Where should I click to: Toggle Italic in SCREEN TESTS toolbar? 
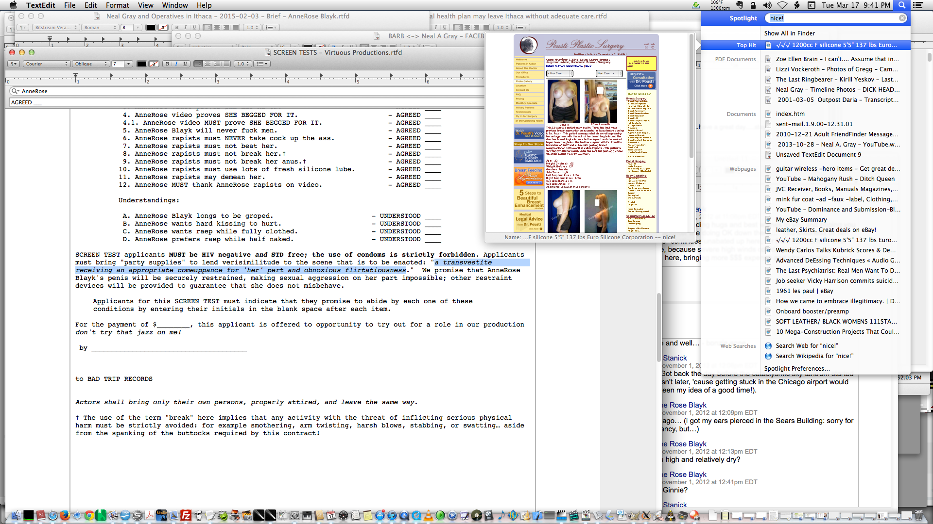[176, 64]
